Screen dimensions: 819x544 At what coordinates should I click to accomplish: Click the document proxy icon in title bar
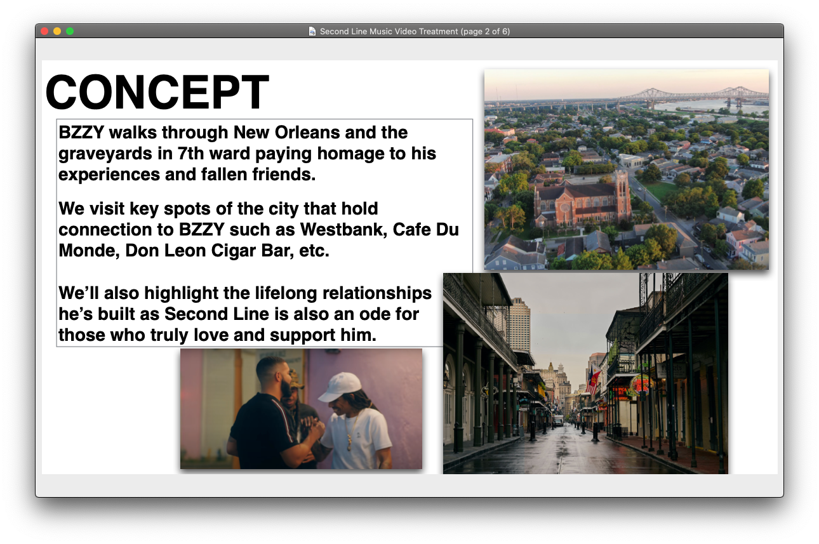pos(312,31)
